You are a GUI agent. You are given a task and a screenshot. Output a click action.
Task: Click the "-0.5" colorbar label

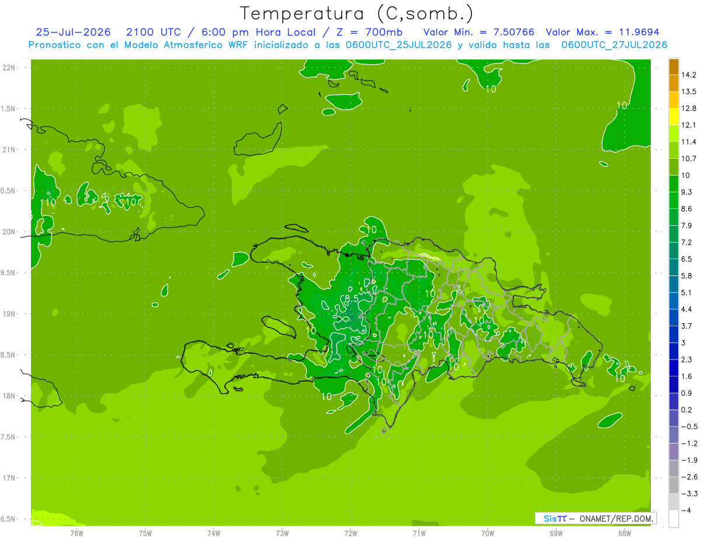(x=689, y=427)
